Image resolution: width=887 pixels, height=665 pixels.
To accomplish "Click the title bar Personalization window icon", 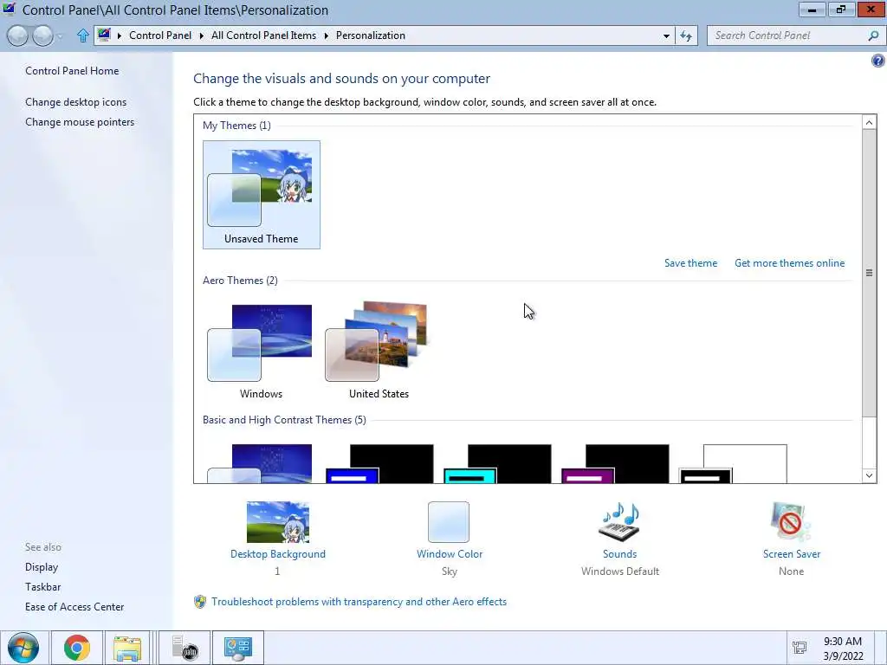I will point(10,9).
